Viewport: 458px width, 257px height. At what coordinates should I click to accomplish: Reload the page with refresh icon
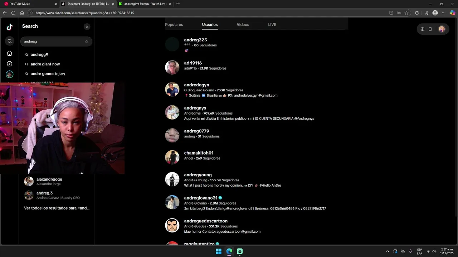13,13
